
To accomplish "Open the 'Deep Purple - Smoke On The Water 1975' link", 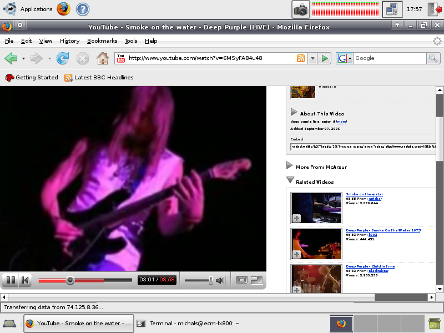I will 383,230.
